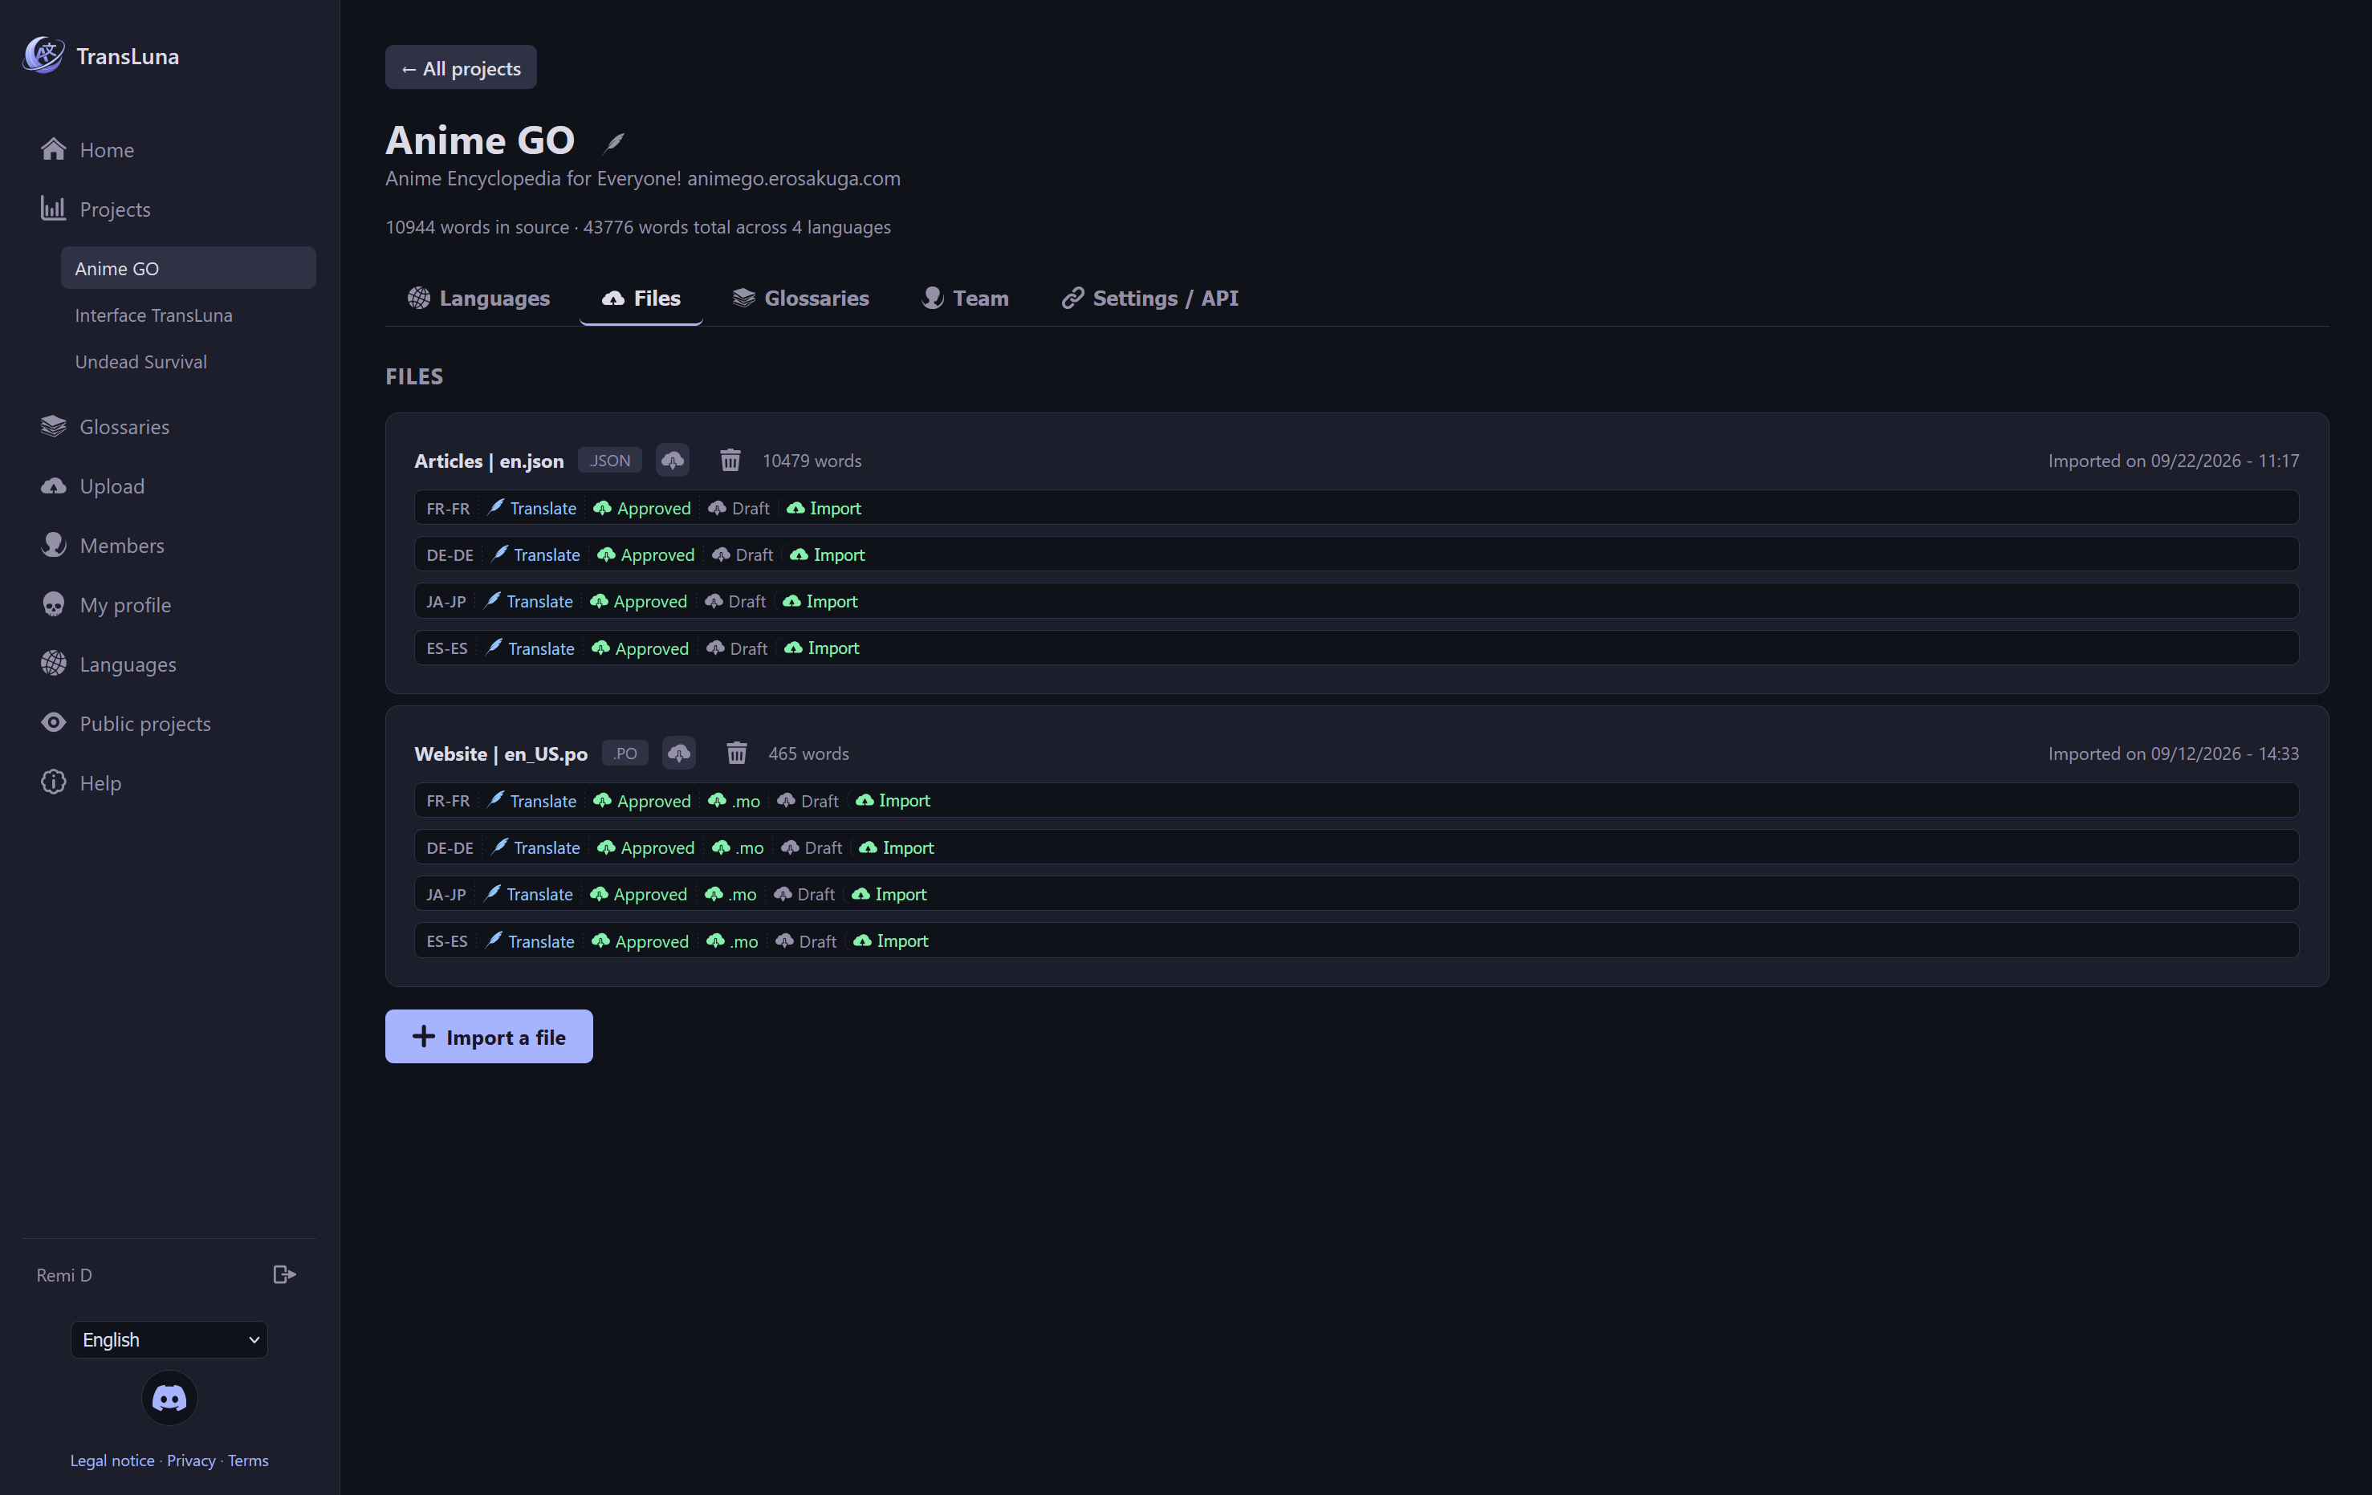Screen dimensions: 2372x1495
Task: Open the Terms link
Action: [248, 1460]
